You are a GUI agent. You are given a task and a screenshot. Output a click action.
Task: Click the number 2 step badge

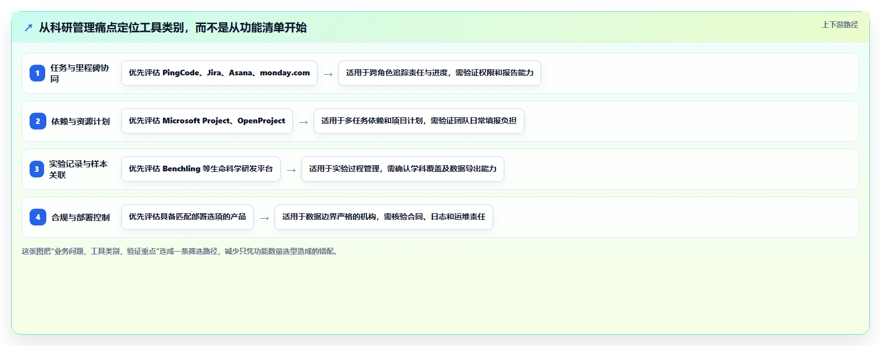click(37, 121)
